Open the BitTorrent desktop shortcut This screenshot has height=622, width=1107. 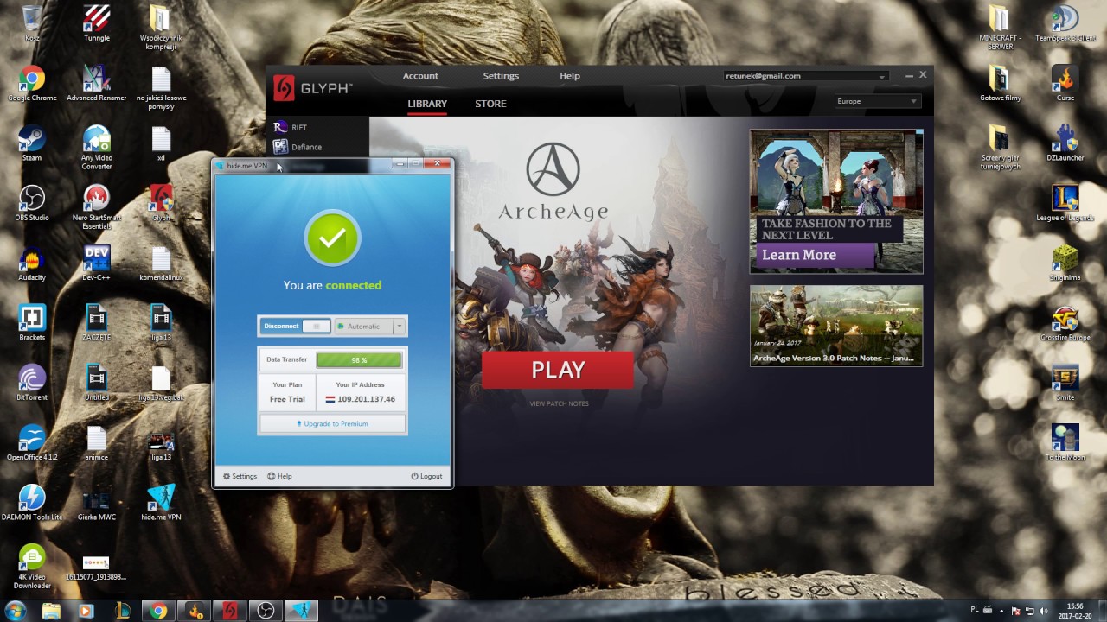point(32,381)
